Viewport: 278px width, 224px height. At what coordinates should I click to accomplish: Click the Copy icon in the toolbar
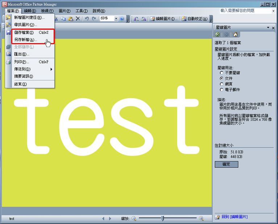(63, 18)
